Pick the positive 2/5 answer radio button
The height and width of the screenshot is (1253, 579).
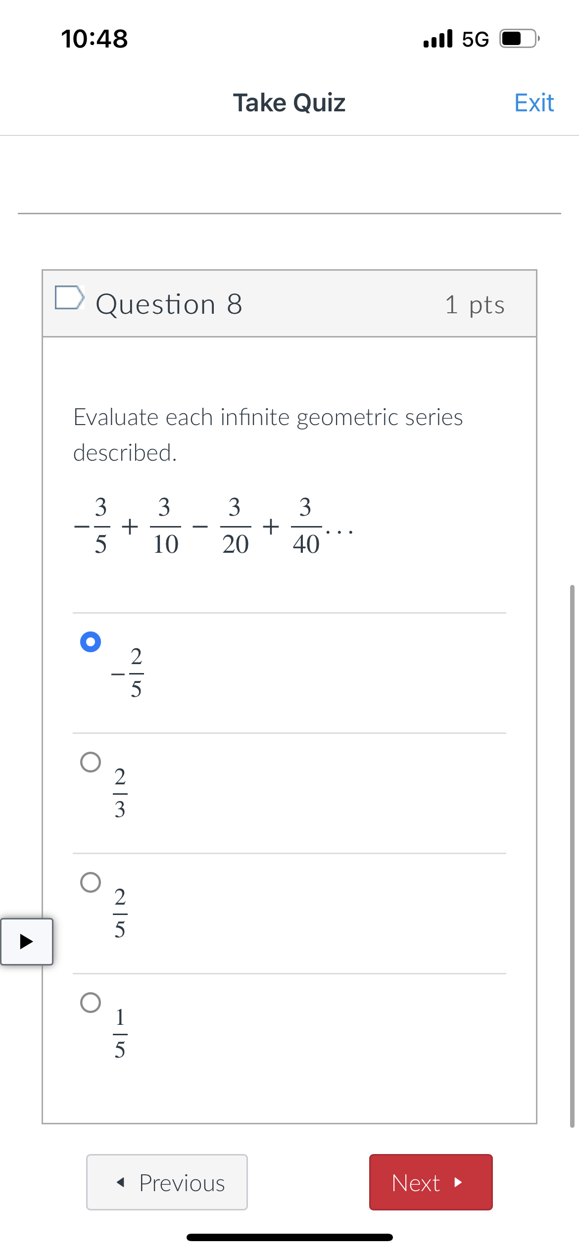pos(91,882)
